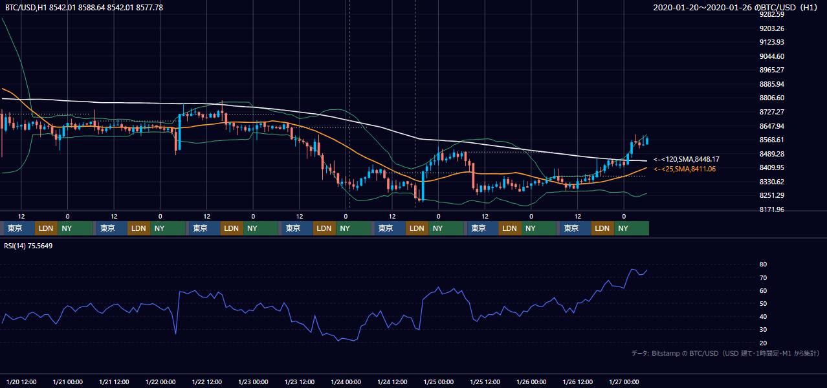Image resolution: width=827 pixels, height=388 pixels.
Task: Click the 8251.29 price axis value
Action: coord(772,195)
